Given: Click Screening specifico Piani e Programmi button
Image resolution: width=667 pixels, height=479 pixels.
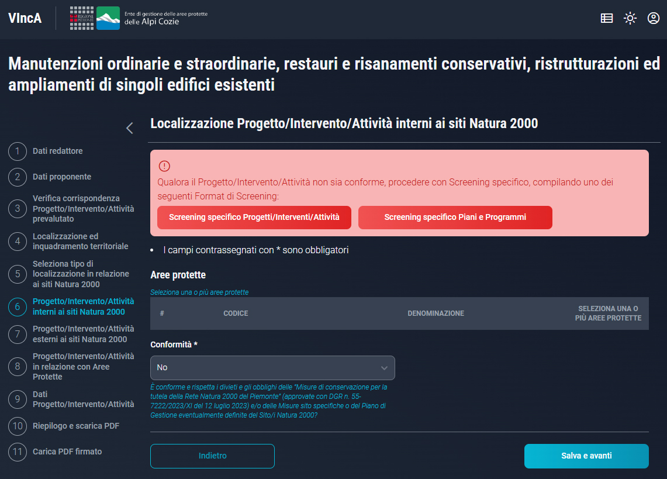Looking at the screenshot, I should click(455, 217).
